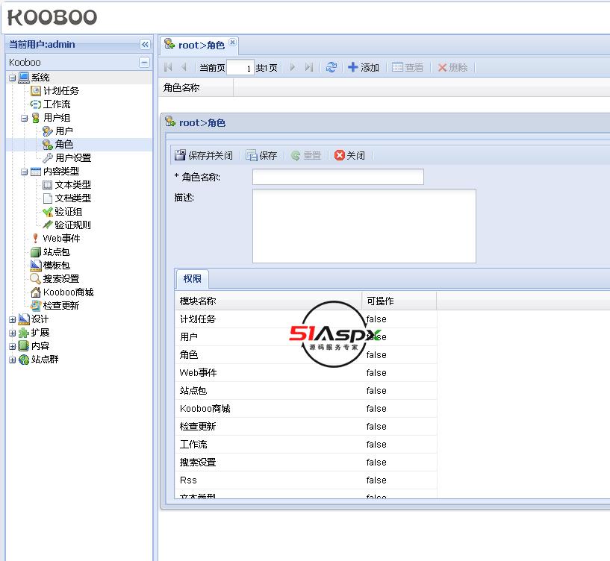Switch to the root>角色 tab
This screenshot has height=561, width=610.
201,45
